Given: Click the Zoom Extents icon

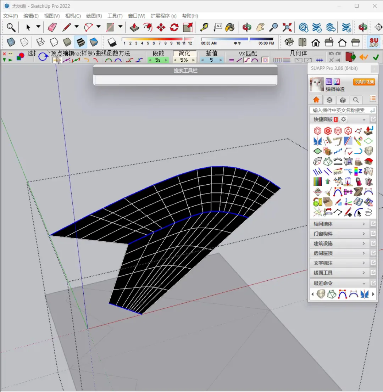Looking at the screenshot, I should tap(287, 27).
